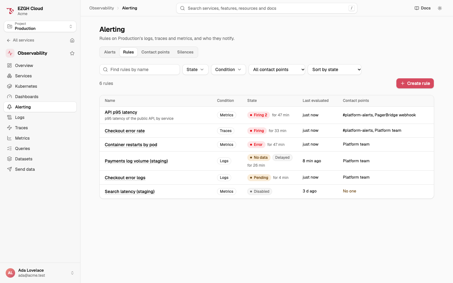Focus the Find rules by name field
The height and width of the screenshot is (283, 453).
[x=140, y=69]
